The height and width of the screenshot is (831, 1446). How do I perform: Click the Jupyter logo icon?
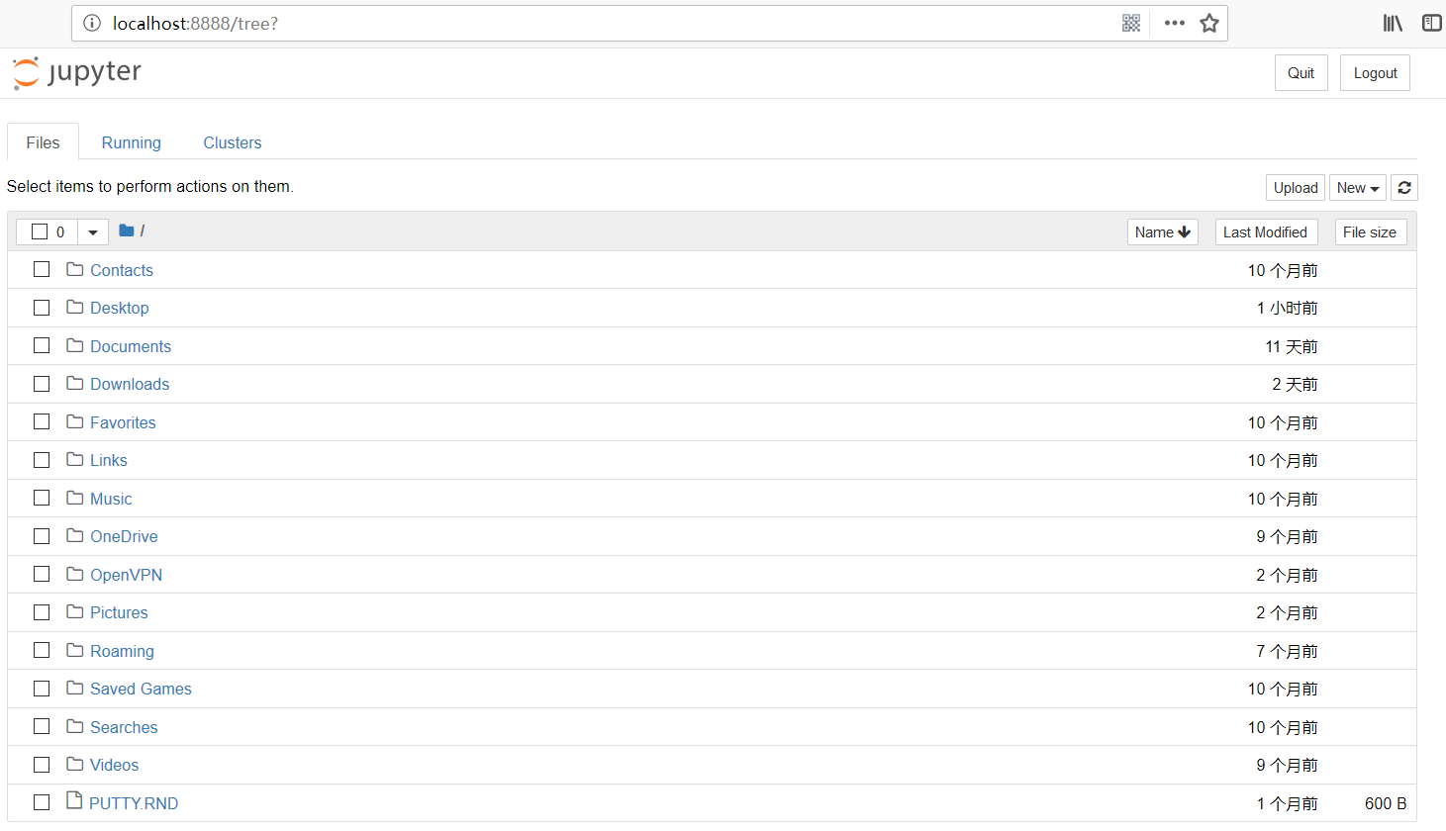[27, 73]
